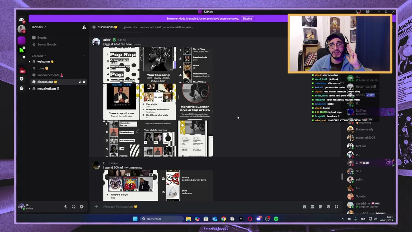Open member Splinter profile

(x=361, y=196)
